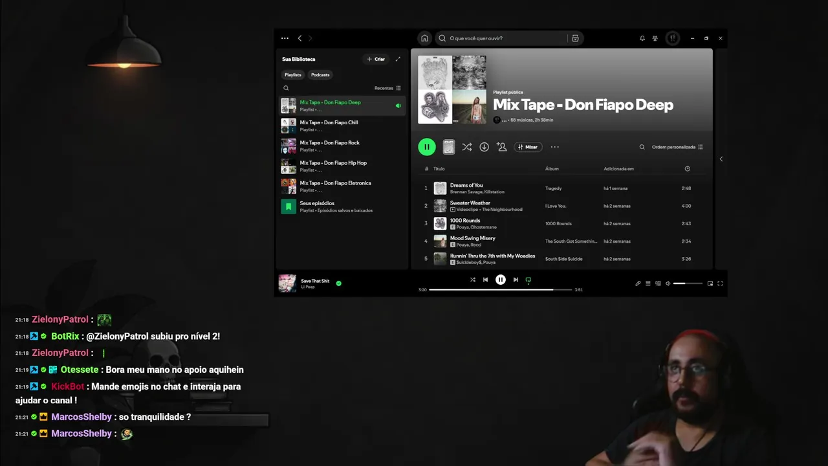Invite collaborators with the add-person icon

[501, 147]
